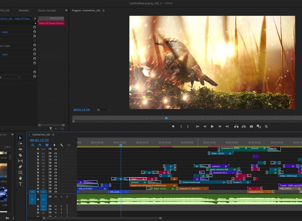Toggle the timeline snap magnet icon
Viewport: 302px width, 221px height.
pyautogui.click(x=40, y=145)
